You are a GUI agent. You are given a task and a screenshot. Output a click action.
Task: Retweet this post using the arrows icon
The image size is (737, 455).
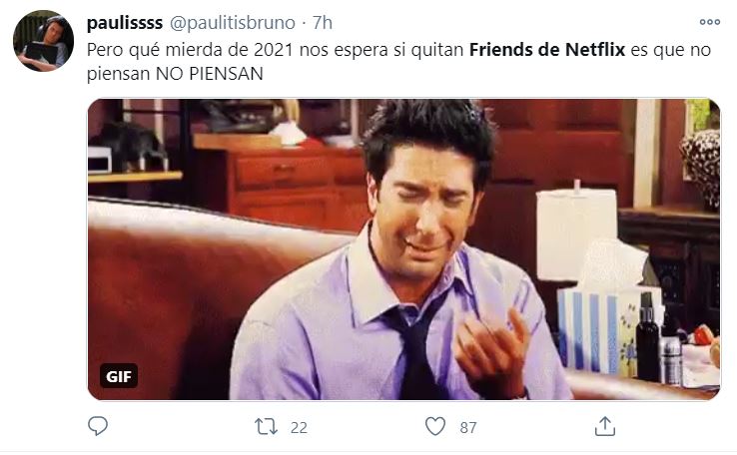[x=266, y=427]
